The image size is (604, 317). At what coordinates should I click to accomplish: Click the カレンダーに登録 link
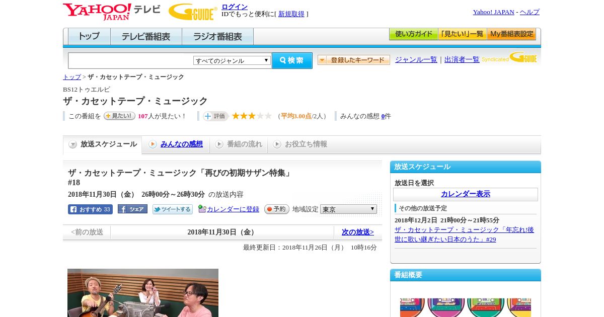(233, 209)
